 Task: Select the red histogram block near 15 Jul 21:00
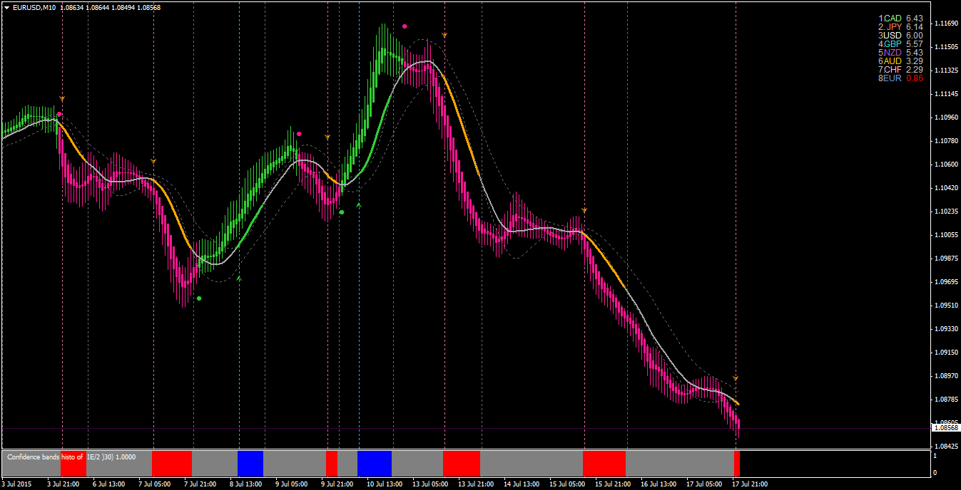[x=604, y=464]
